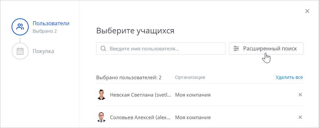
Task: Remove Соловьев Алексей with the X icon
Action: [300, 117]
